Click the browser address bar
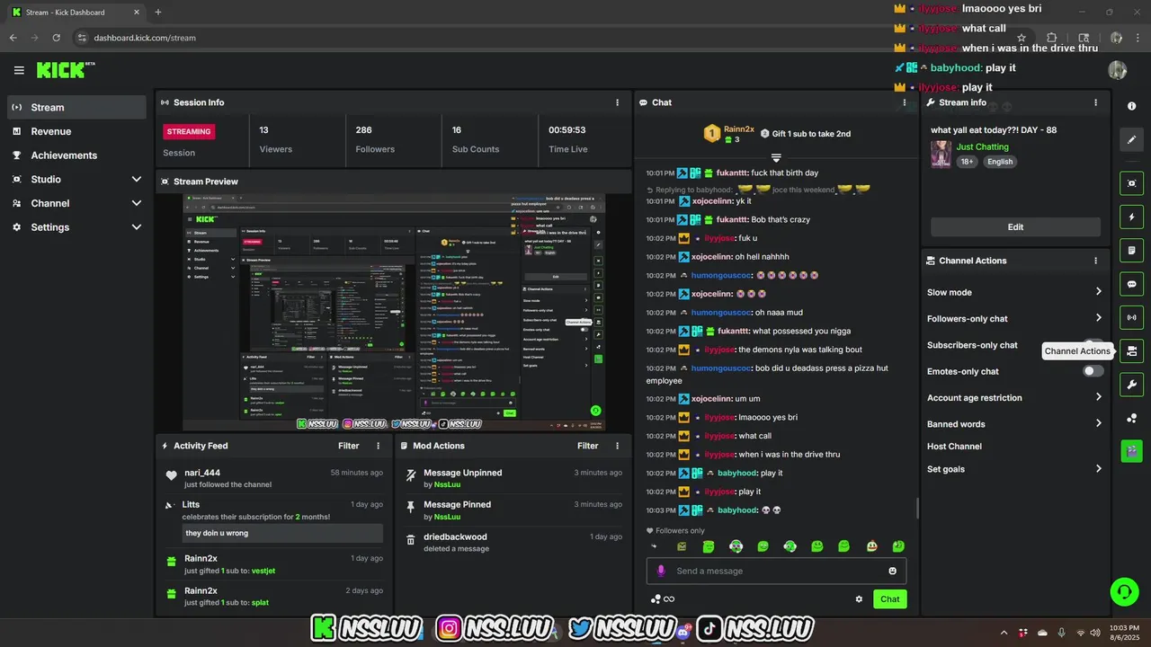 tap(540, 38)
